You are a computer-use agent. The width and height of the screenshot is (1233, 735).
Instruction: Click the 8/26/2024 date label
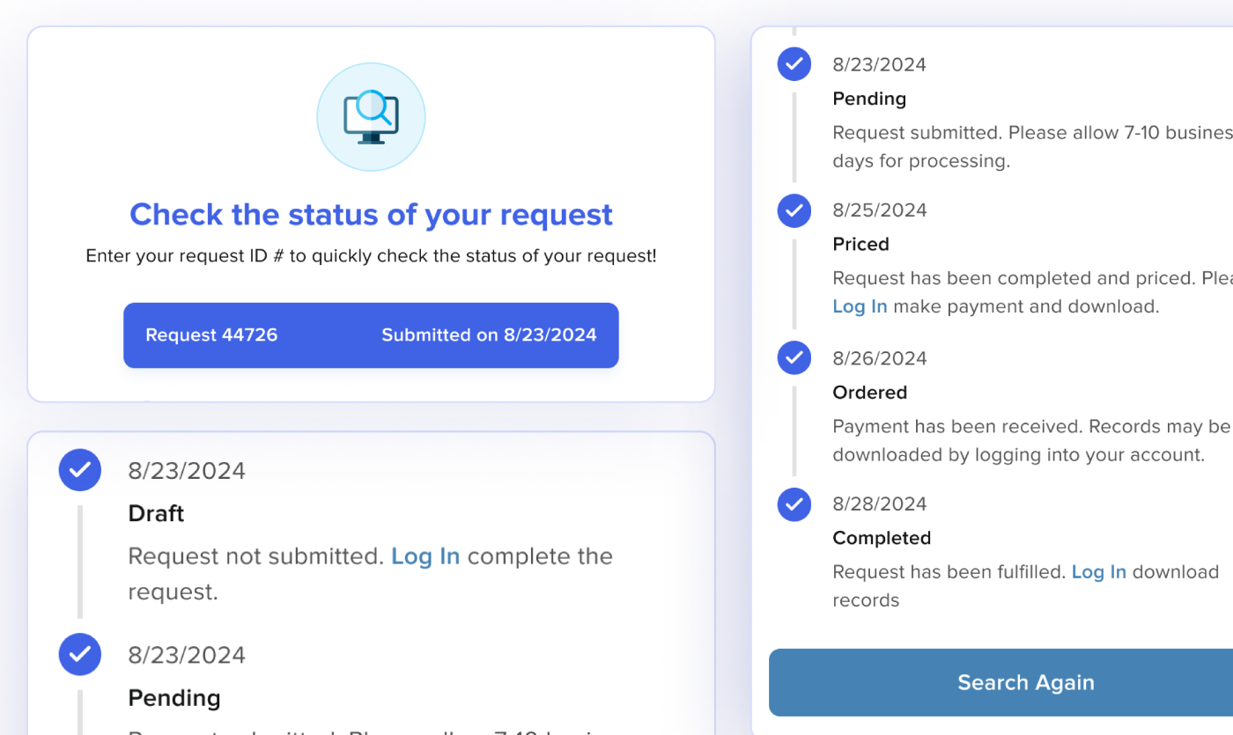(880, 358)
